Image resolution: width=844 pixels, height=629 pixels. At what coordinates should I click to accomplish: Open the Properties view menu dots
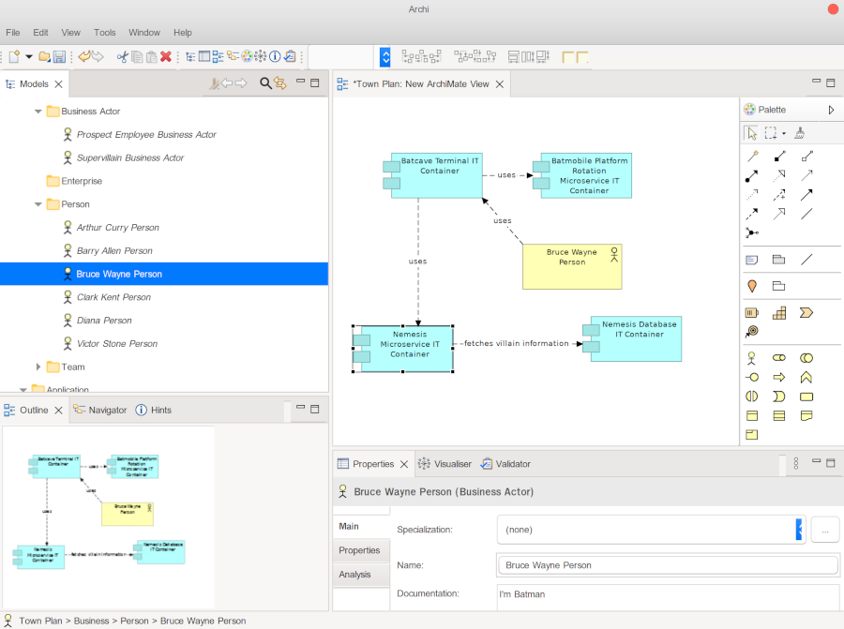[x=796, y=463]
